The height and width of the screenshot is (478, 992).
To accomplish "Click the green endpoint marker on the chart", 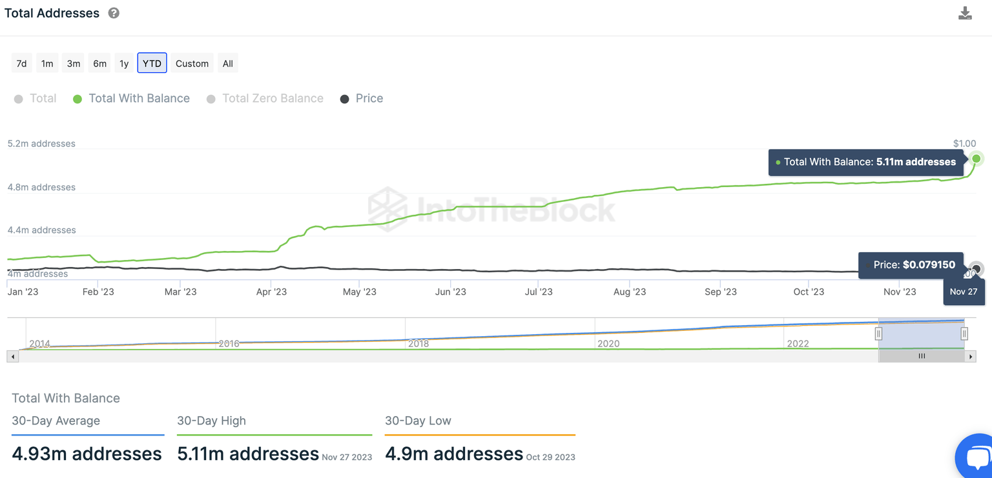I will tap(976, 158).
